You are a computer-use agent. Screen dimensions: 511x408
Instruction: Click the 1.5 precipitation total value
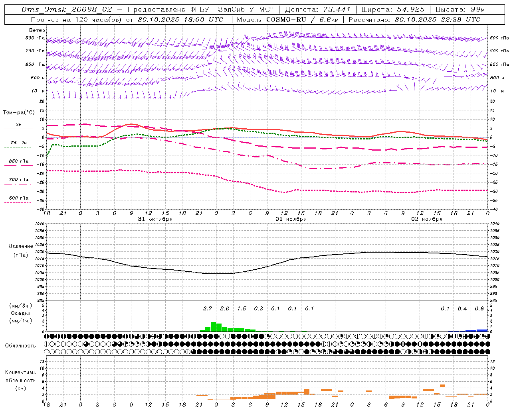point(242,309)
